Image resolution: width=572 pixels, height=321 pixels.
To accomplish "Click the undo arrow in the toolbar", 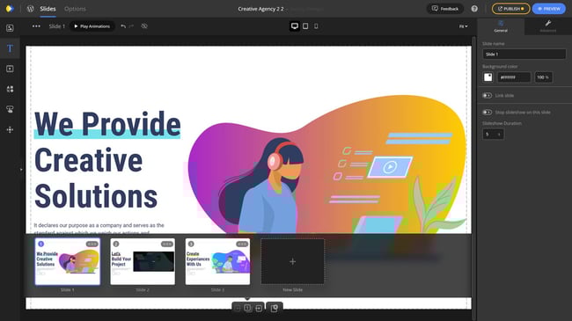I will (123, 26).
